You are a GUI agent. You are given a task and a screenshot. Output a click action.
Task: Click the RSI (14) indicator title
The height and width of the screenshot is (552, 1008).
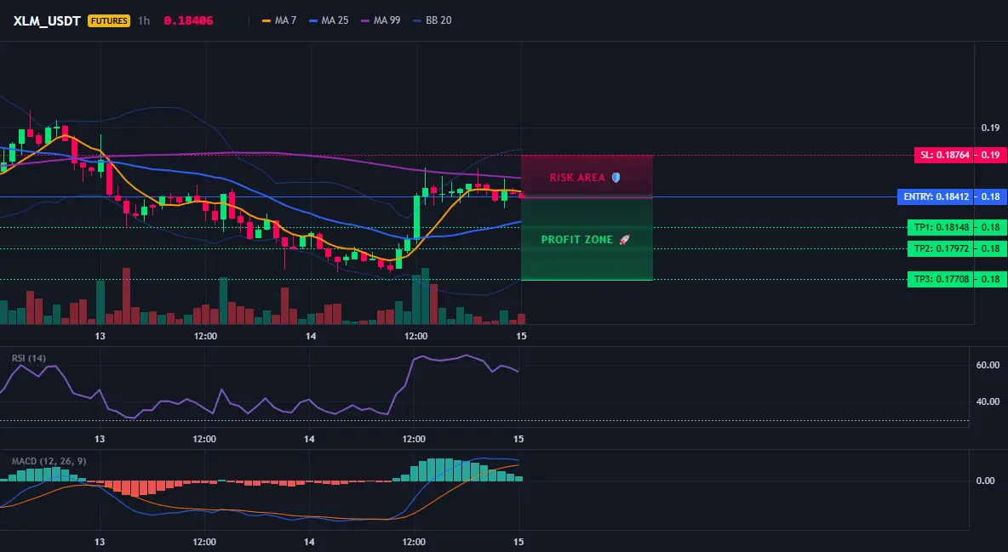tap(29, 358)
